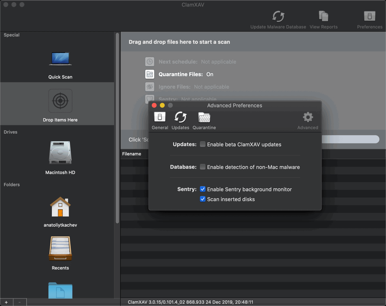
Task: Switch to Quarantine preferences tab
Action: (204, 121)
